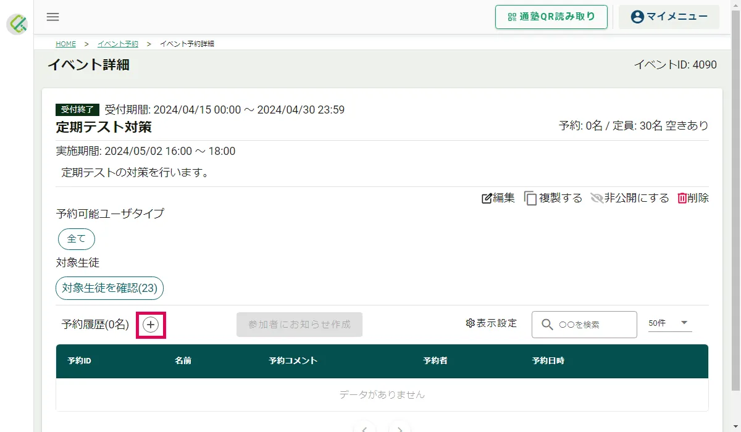741x432 pixels.
Task: Add a reservation with the plus icon
Action: coord(151,324)
